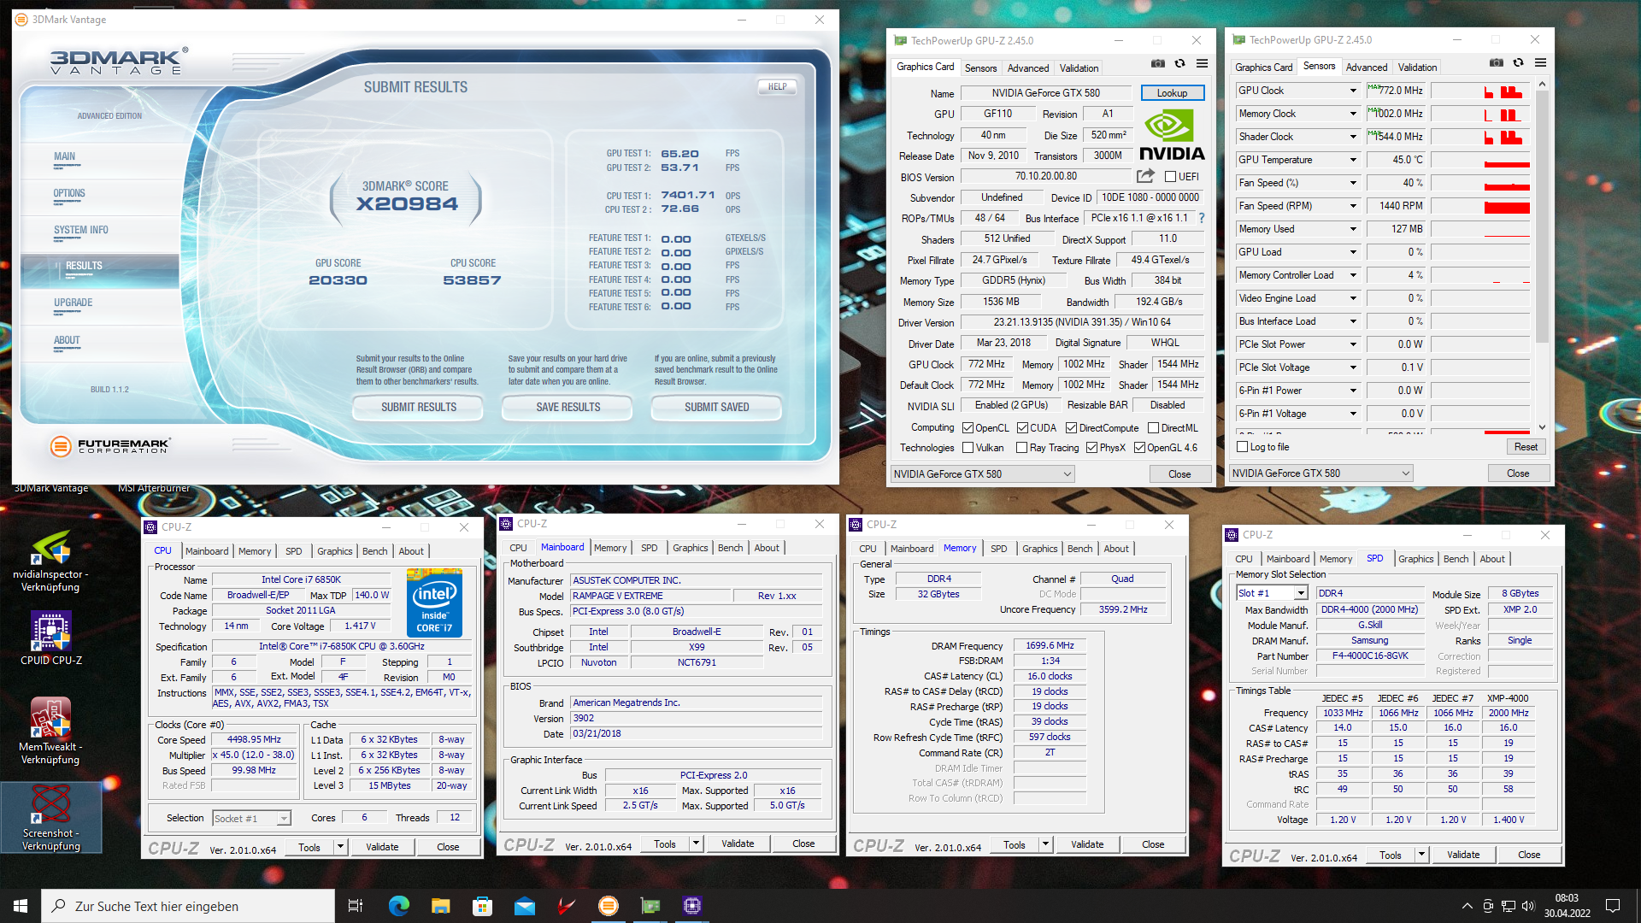Click the GPU-Z taskbar icon
This screenshot has width=1641, height=923.
coord(650,906)
